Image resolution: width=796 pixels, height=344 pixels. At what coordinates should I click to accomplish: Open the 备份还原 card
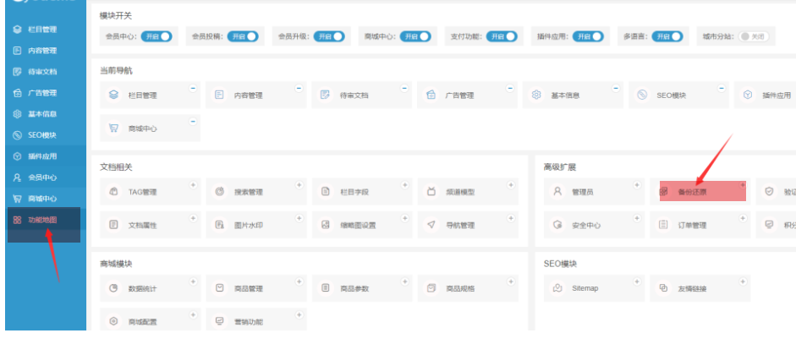pos(700,192)
